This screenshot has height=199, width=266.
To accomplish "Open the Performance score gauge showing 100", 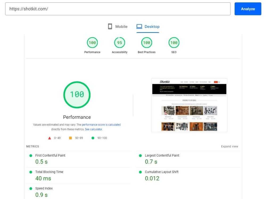I will click(x=92, y=43).
